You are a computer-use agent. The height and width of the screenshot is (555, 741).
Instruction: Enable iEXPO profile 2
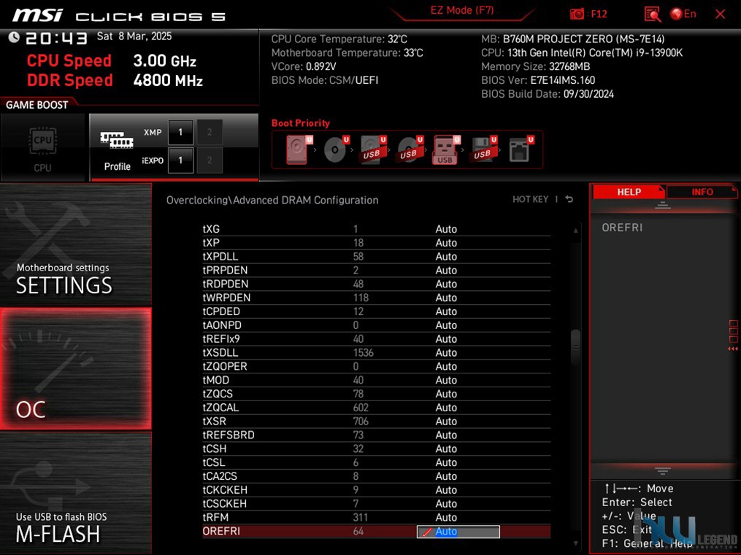point(210,160)
